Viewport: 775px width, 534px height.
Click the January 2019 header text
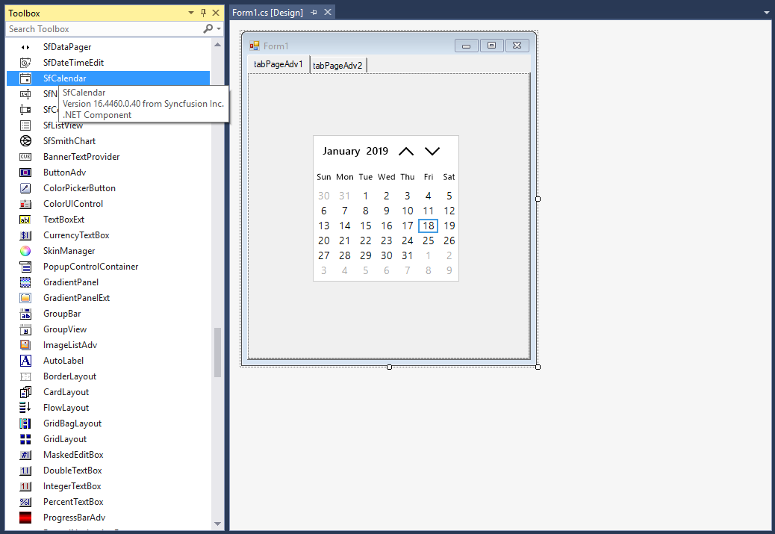(x=355, y=151)
